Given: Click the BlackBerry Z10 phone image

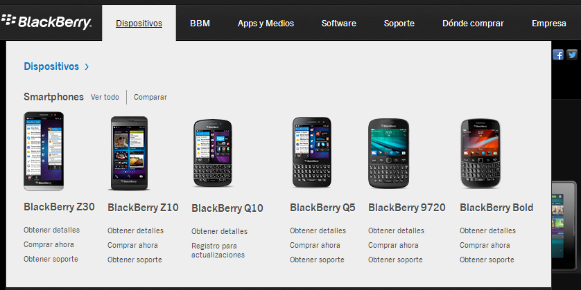Looking at the screenshot, I should [x=130, y=154].
